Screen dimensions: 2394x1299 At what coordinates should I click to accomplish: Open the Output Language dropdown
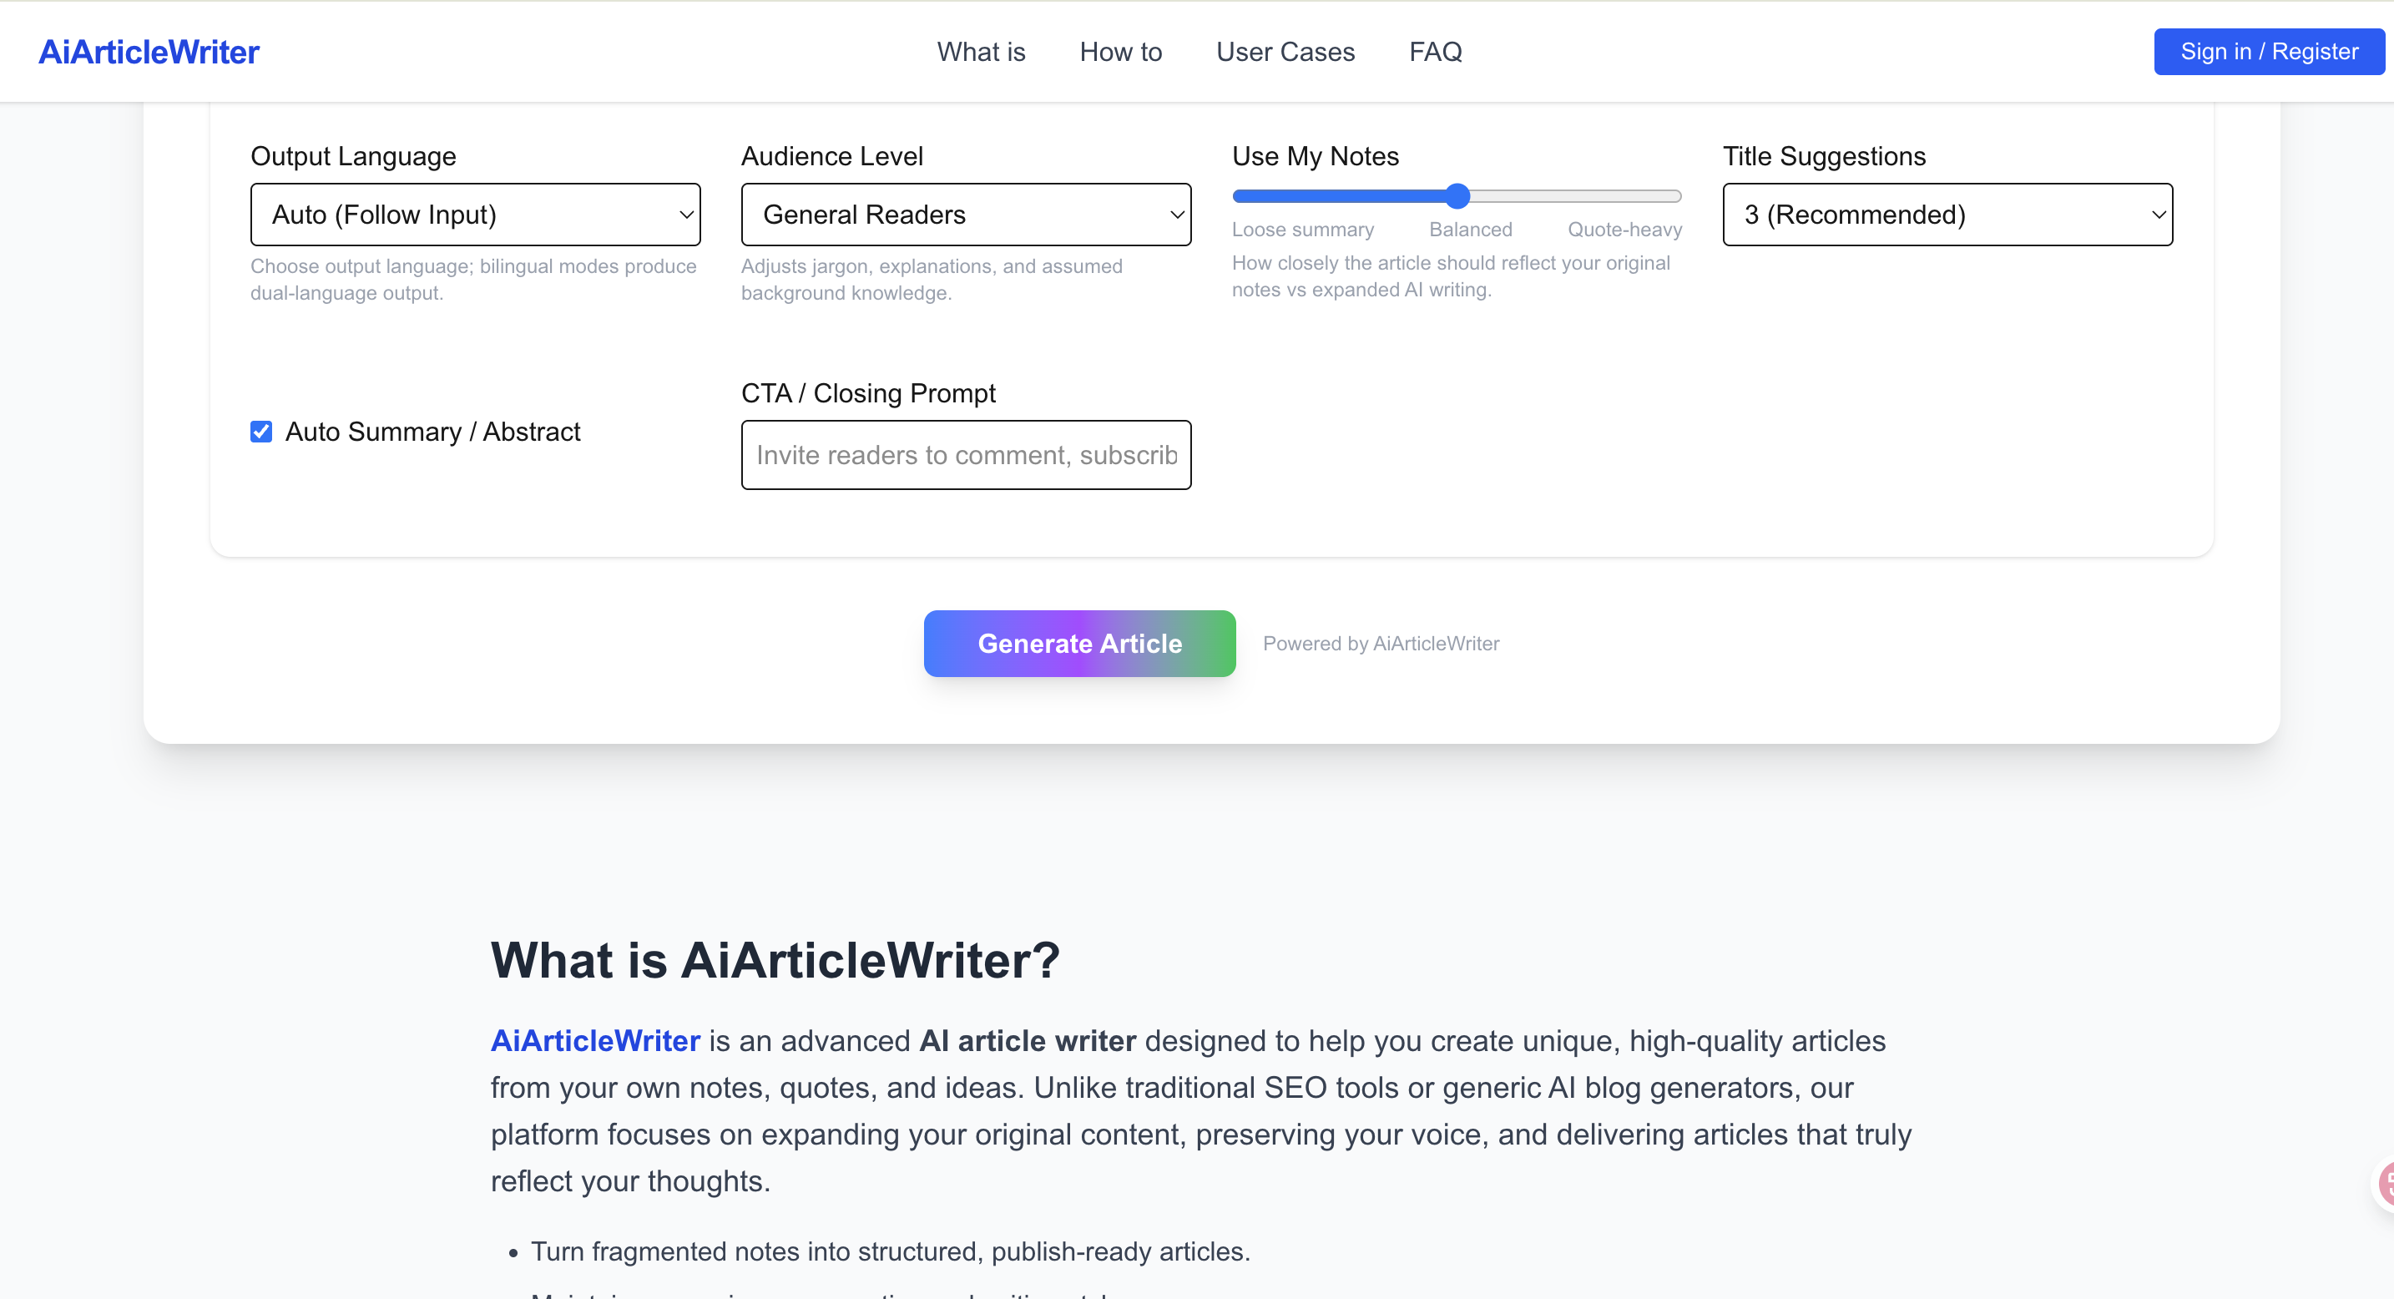tap(475, 215)
